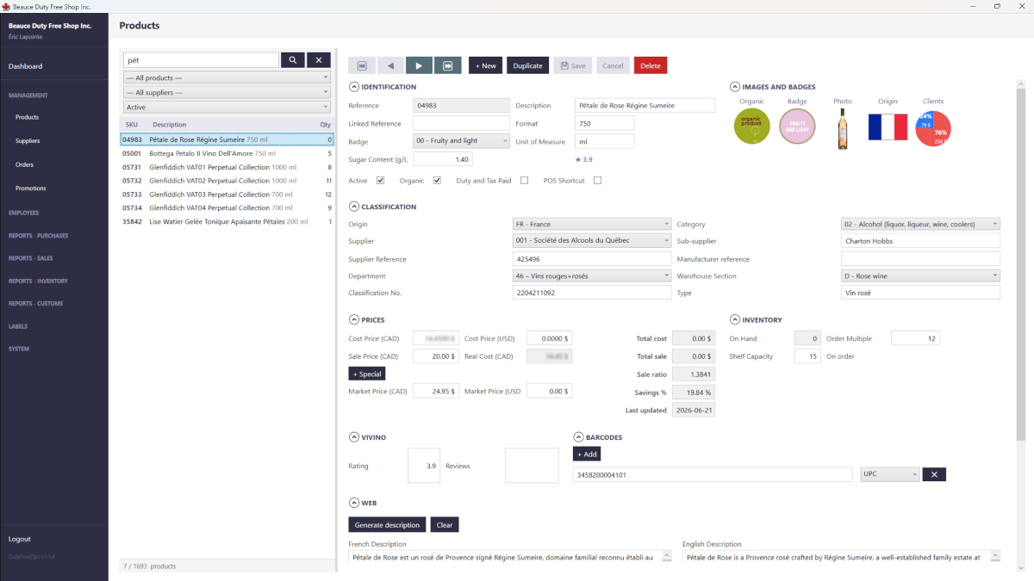The width and height of the screenshot is (1034, 581).
Task: Collapse the Identification section
Action: [353, 87]
